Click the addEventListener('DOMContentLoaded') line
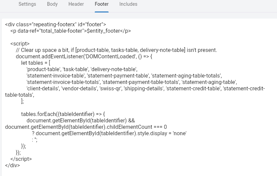Screen dimensions: 277x176 click(x=84, y=57)
